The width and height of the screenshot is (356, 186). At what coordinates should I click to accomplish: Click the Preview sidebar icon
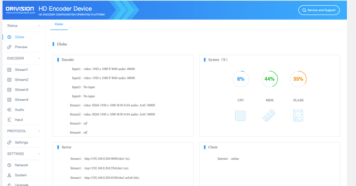click(9, 47)
